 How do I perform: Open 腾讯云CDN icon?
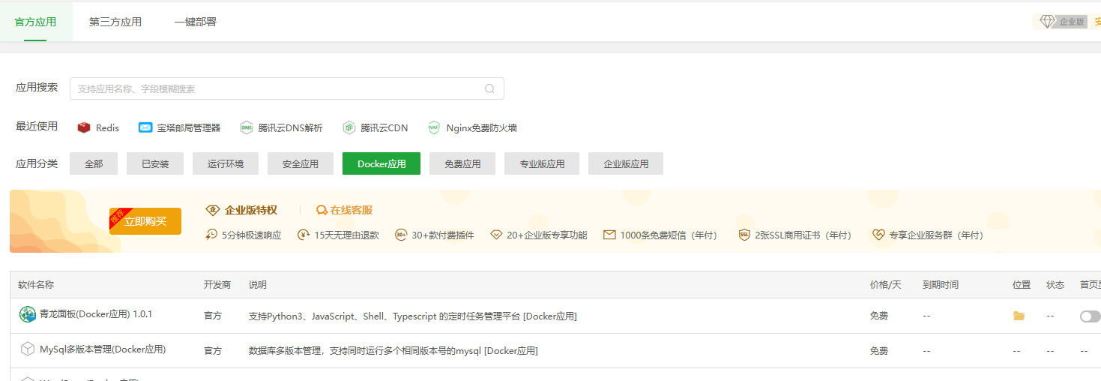coord(349,127)
